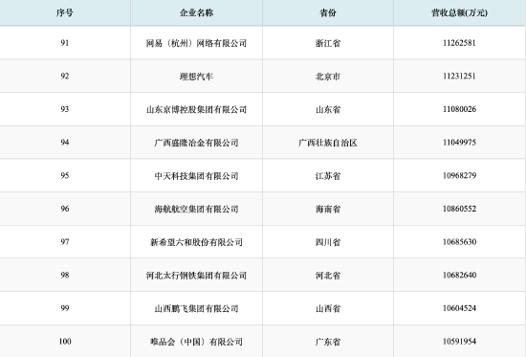Select province cell 北京市
This screenshot has height=357, width=526.
pos(328,77)
